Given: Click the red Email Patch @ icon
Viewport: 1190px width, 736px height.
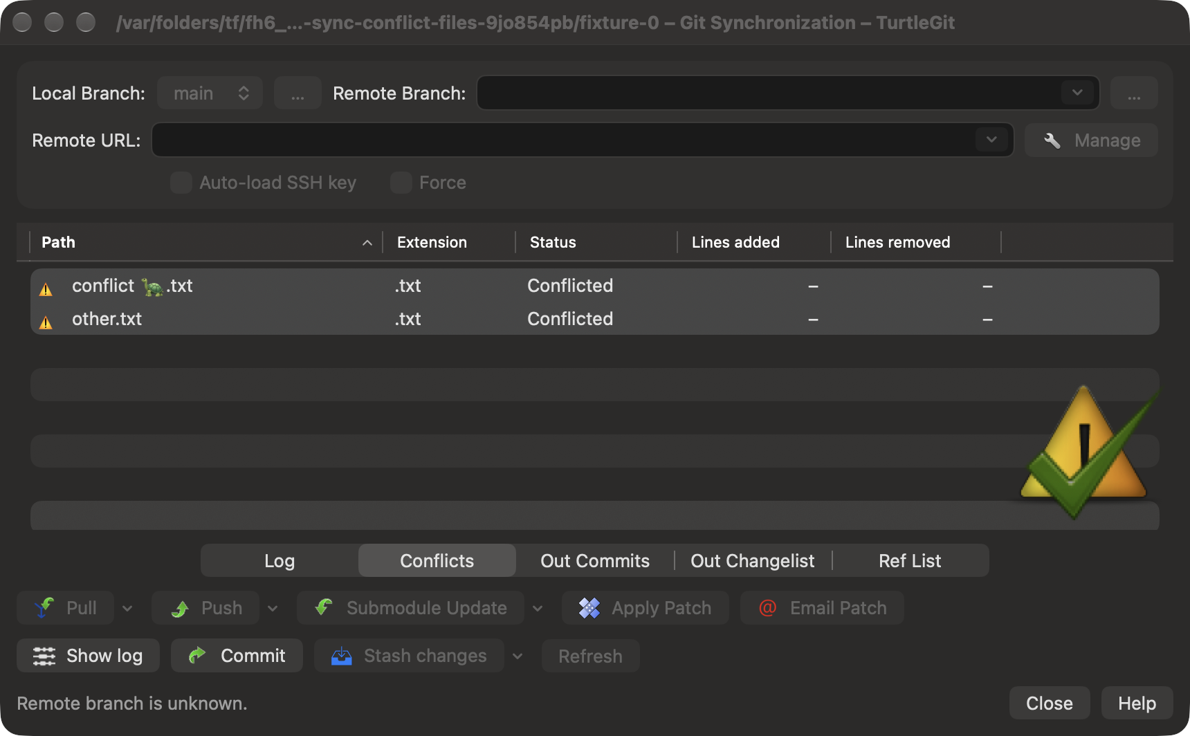Looking at the screenshot, I should pos(768,608).
